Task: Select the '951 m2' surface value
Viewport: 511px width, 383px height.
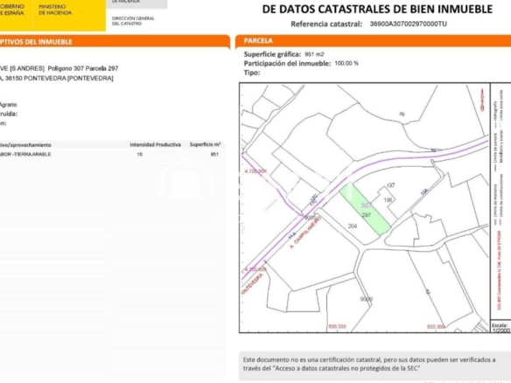Action: point(314,54)
